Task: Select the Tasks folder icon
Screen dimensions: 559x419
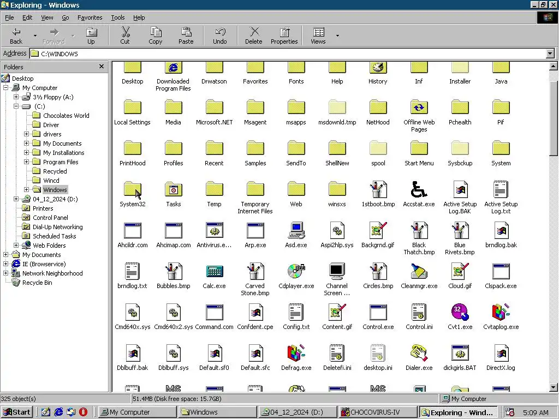Action: (174, 189)
